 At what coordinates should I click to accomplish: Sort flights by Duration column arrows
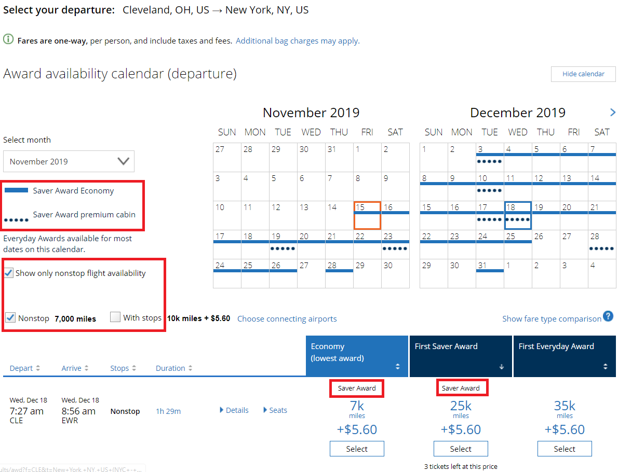coord(190,368)
